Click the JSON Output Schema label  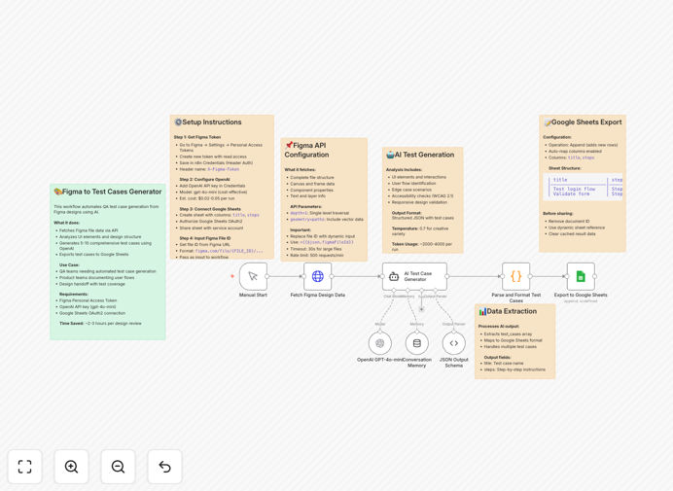pos(453,363)
